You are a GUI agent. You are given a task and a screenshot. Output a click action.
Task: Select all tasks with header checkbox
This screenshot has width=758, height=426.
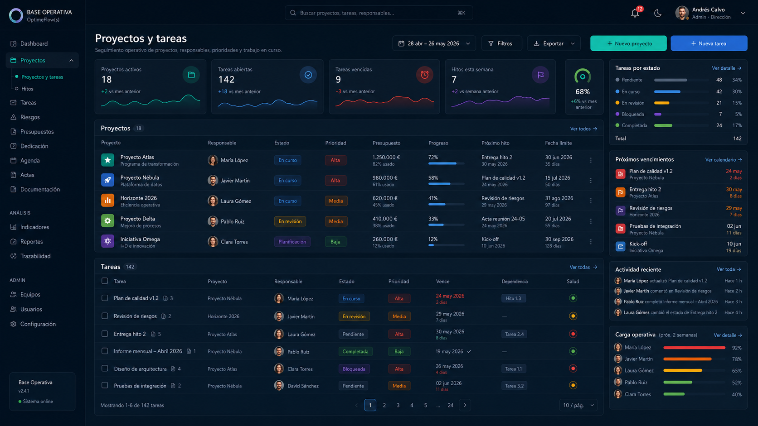[x=105, y=281]
